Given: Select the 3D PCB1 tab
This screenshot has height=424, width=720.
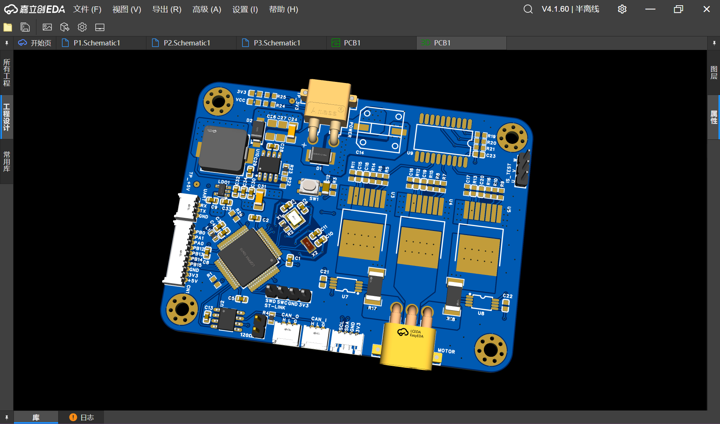Looking at the screenshot, I should 462,43.
